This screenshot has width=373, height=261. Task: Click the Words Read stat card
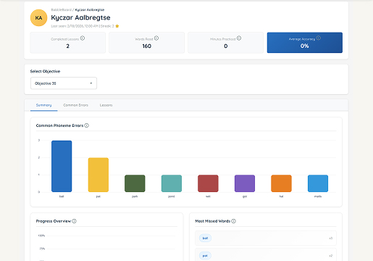146,43
